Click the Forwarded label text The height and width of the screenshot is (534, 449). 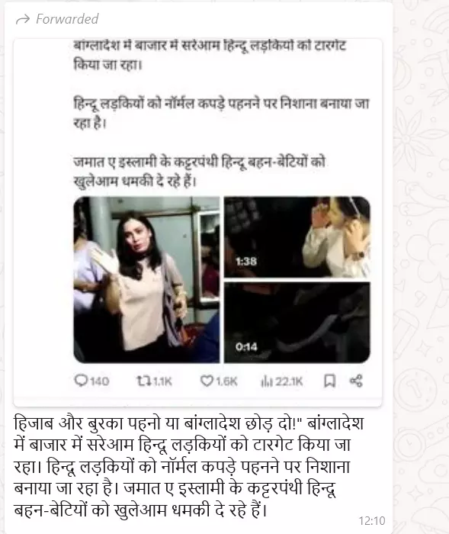tap(67, 19)
